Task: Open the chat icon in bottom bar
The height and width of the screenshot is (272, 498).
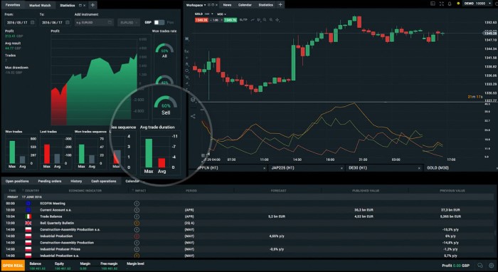Action: pyautogui.click(x=480, y=266)
